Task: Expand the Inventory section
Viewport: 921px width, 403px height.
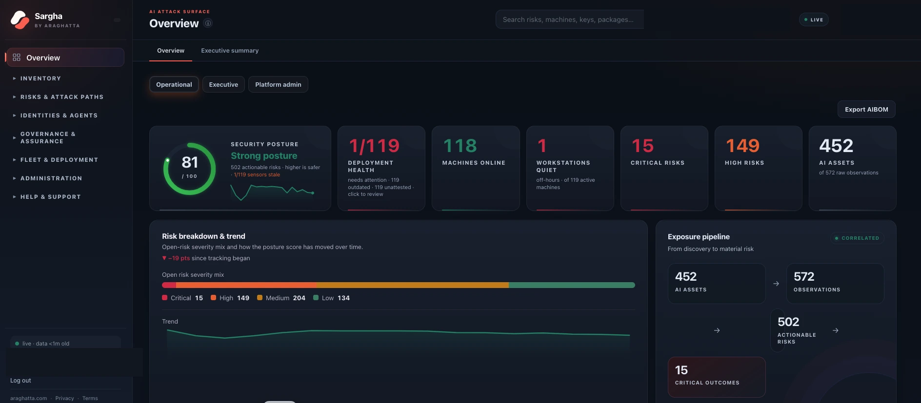Action: click(x=65, y=78)
